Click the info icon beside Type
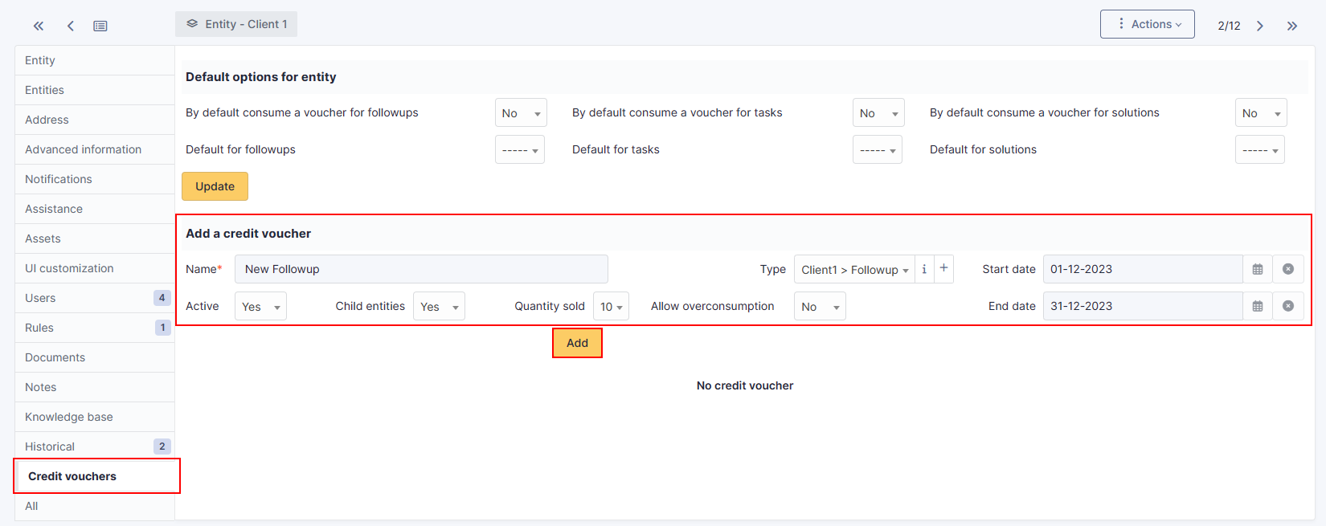 click(x=924, y=269)
